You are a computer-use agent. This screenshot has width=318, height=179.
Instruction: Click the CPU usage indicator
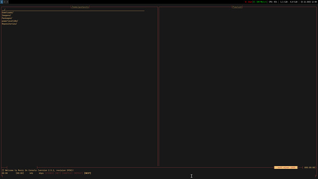pos(273,2)
